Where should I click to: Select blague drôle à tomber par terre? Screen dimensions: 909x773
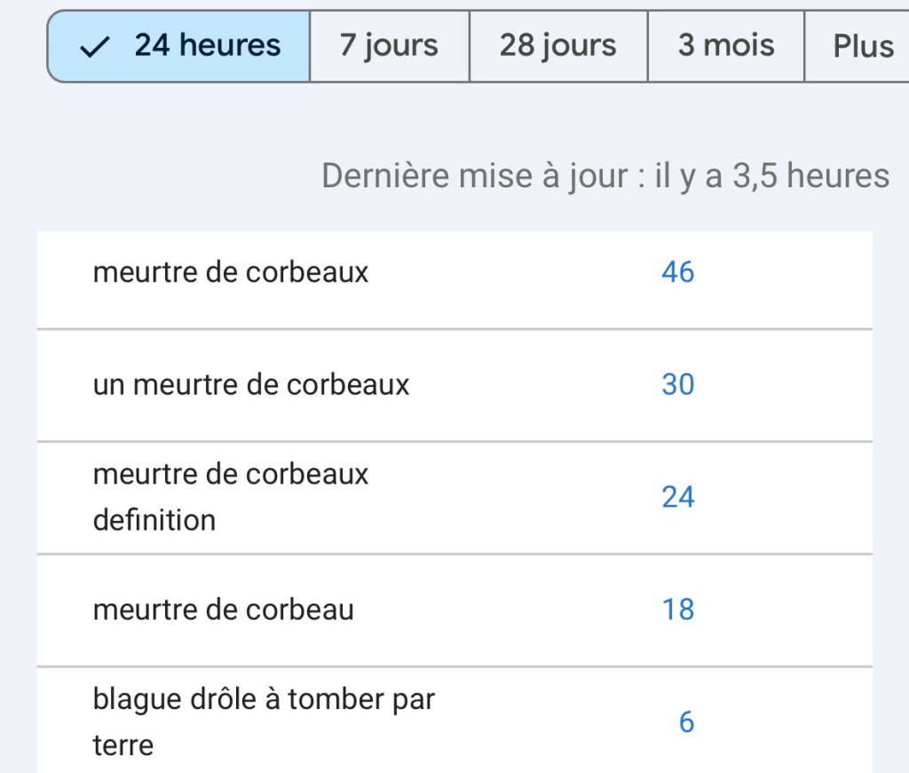263,722
